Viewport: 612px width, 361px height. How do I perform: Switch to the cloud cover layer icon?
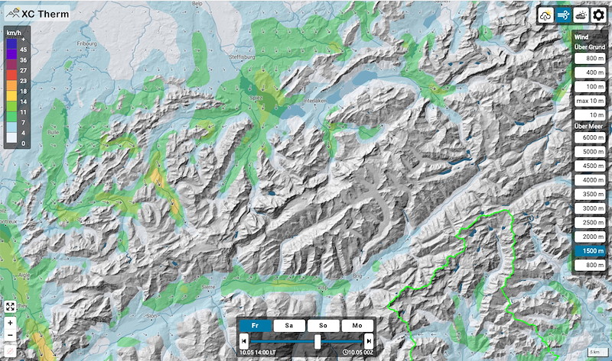click(x=581, y=15)
